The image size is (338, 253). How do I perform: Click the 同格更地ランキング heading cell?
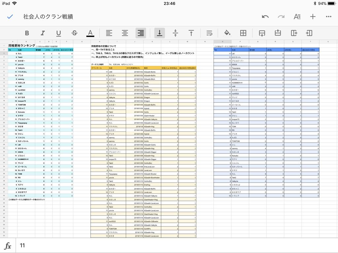(21, 45)
